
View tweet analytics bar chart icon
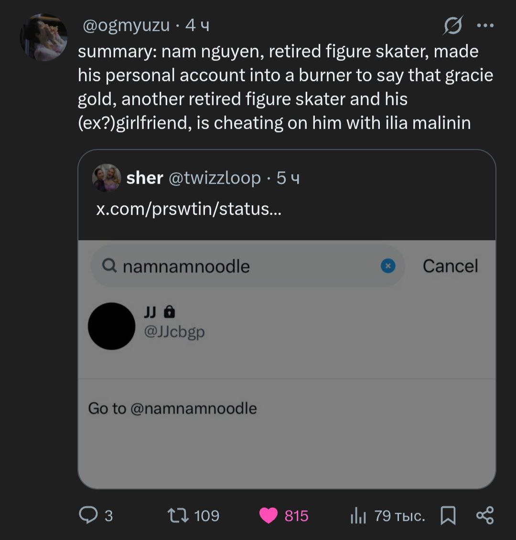[358, 516]
